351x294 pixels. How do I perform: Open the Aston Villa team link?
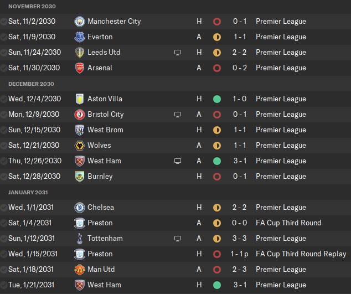105,99
